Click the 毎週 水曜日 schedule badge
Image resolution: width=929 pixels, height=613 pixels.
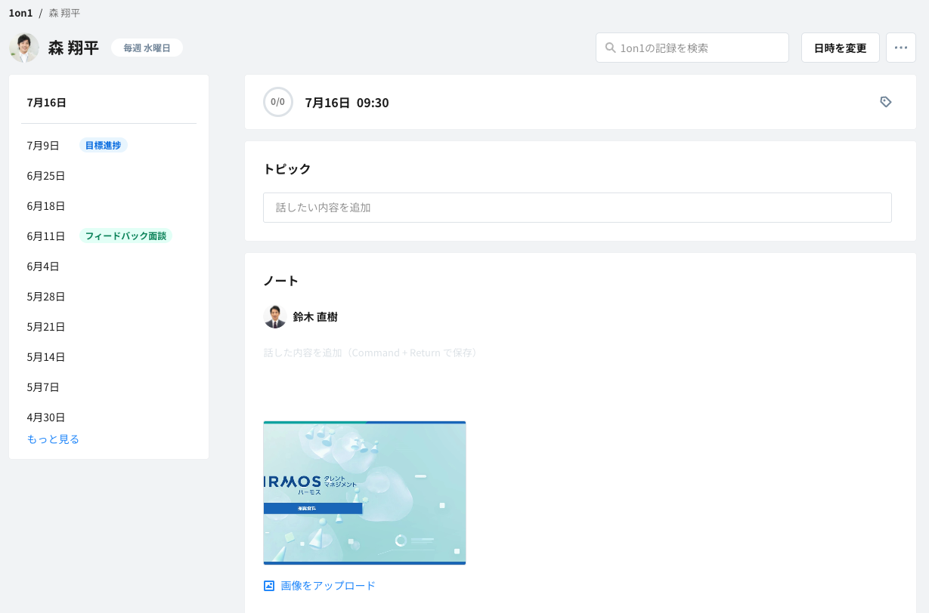coord(147,48)
